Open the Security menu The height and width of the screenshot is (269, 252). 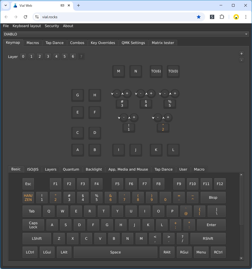point(52,26)
